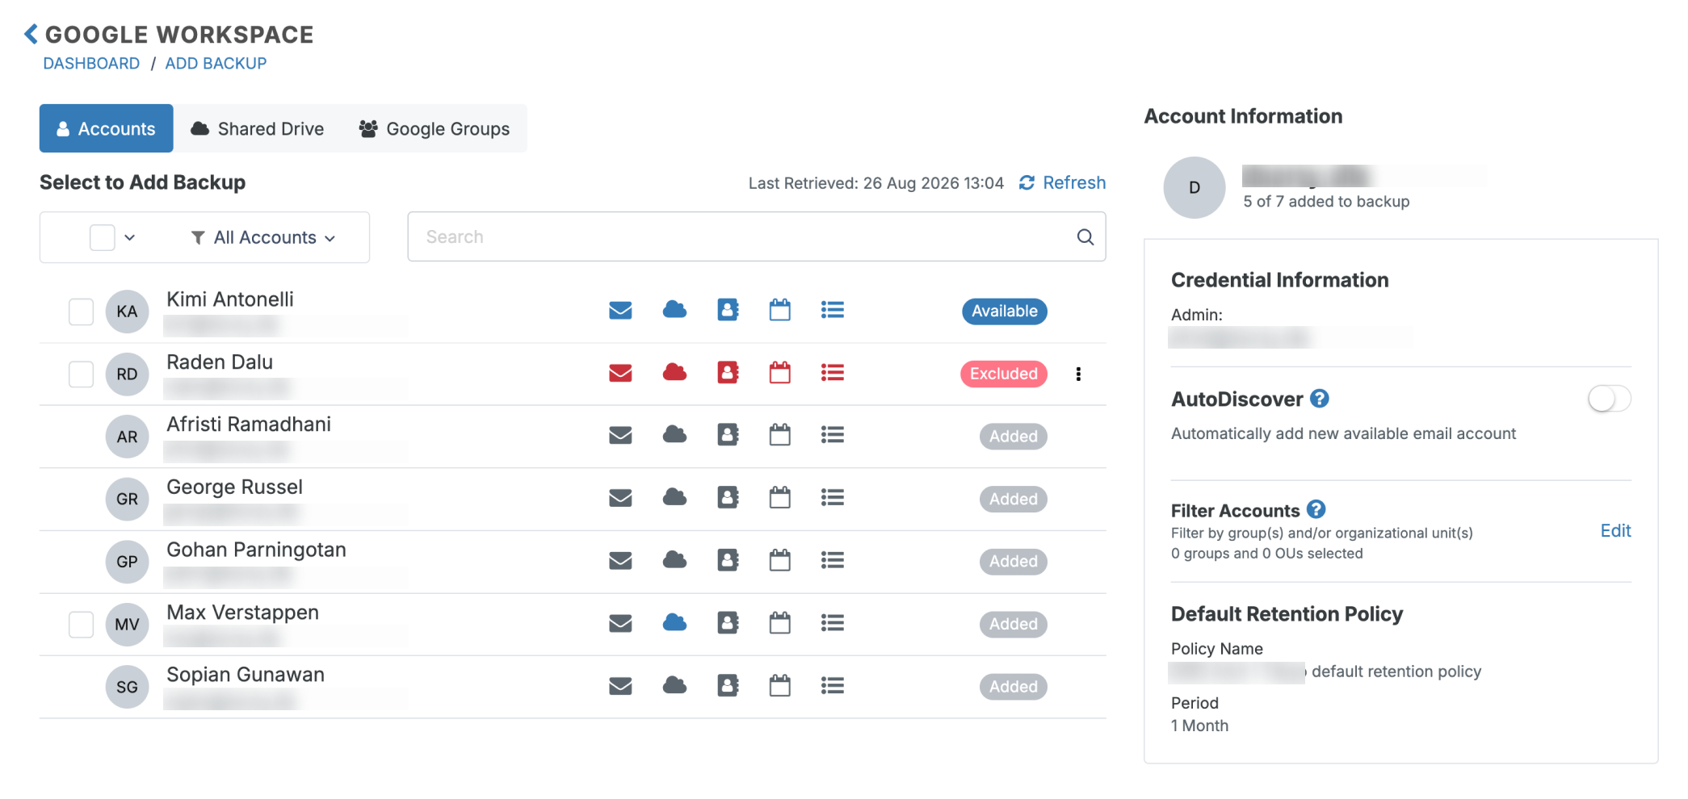Screen dimensions: 1688x799
Task: Click Sopian Gunawan's tasks list icon
Action: click(x=833, y=685)
